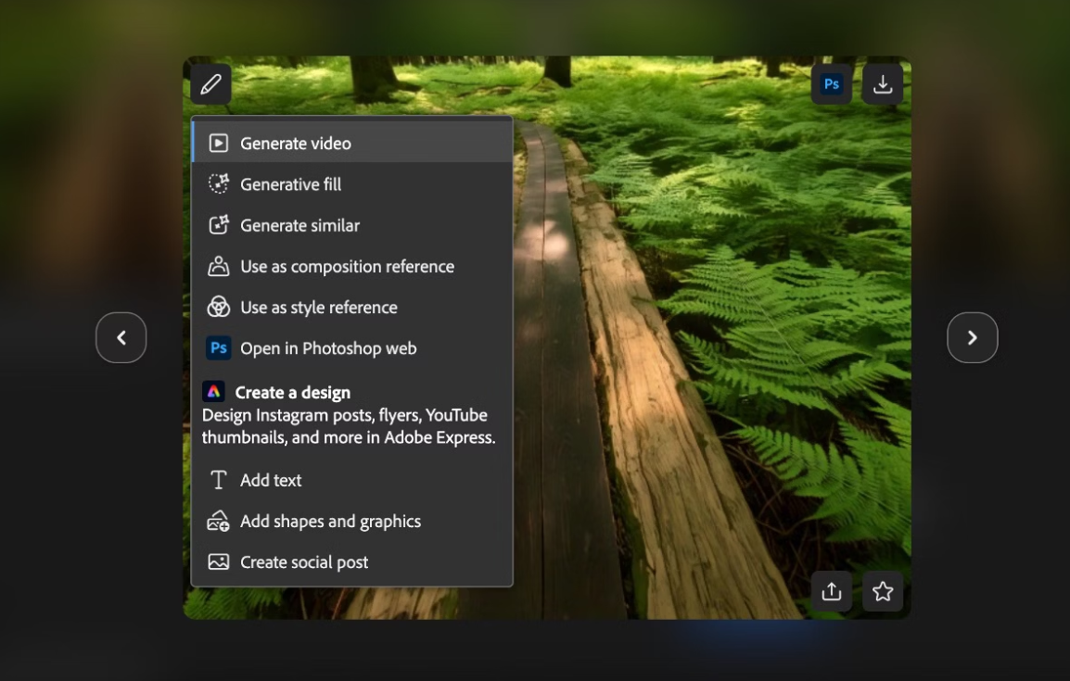1070x681 pixels.
Task: Click the shapes and graphics icon
Action: (219, 521)
